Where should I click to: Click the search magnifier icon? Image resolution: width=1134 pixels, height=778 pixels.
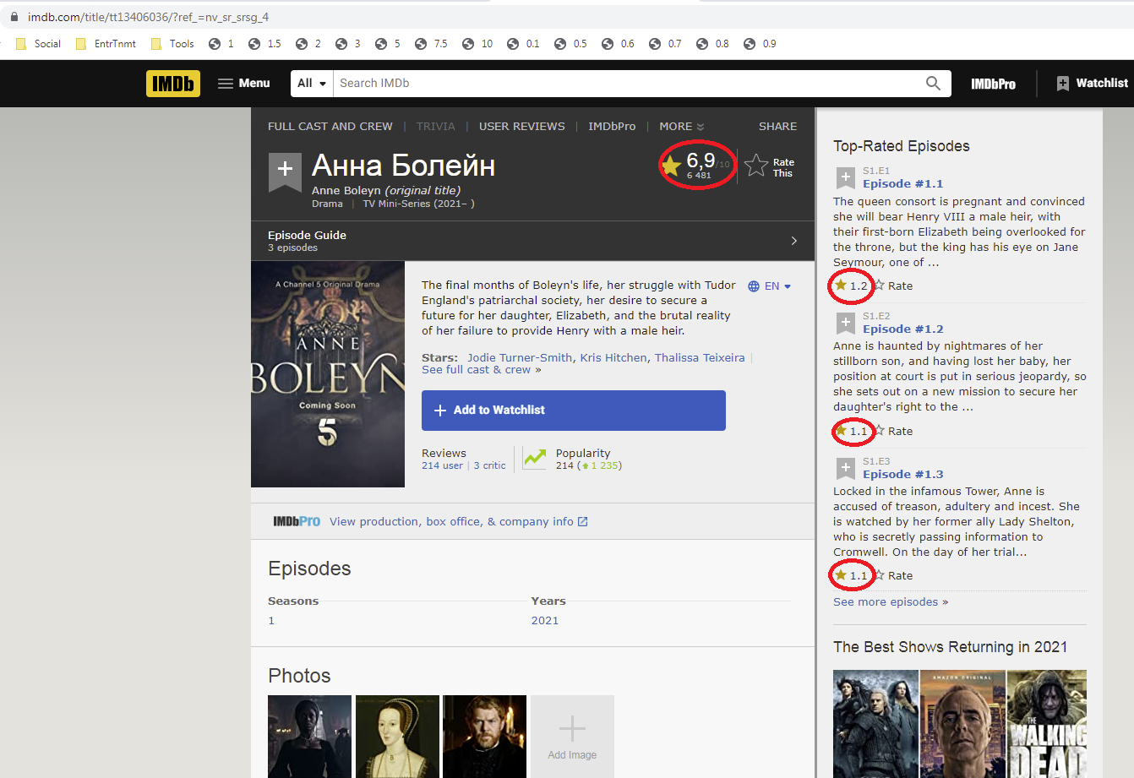933,83
